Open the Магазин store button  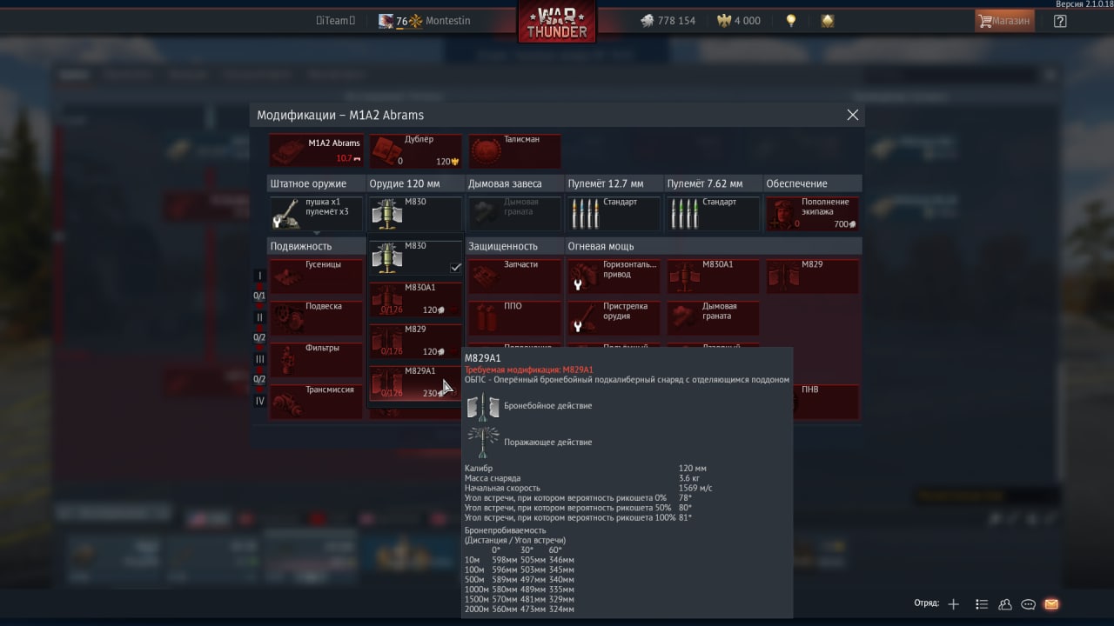[1004, 21]
